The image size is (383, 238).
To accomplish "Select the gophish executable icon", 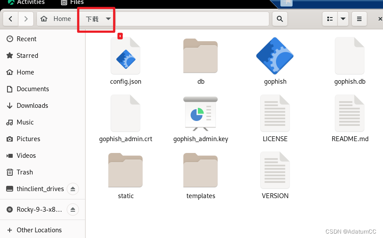I will tap(275, 56).
